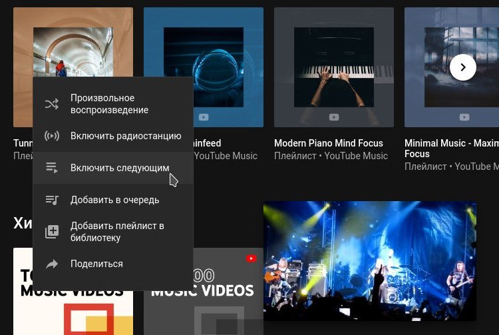This screenshot has height=335, width=499.
Task: Click the add playlist to library icon
Action: [x=51, y=232]
